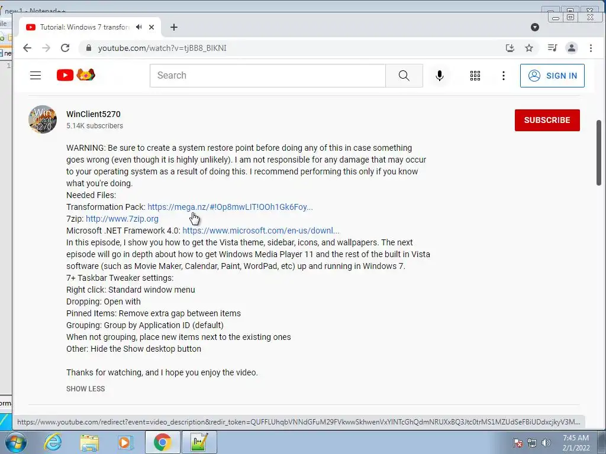Switch to Chrome on the taskbar

coord(162,442)
